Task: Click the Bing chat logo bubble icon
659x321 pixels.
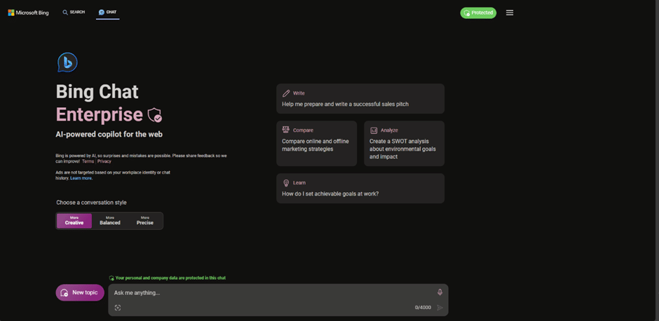Action: tap(67, 62)
